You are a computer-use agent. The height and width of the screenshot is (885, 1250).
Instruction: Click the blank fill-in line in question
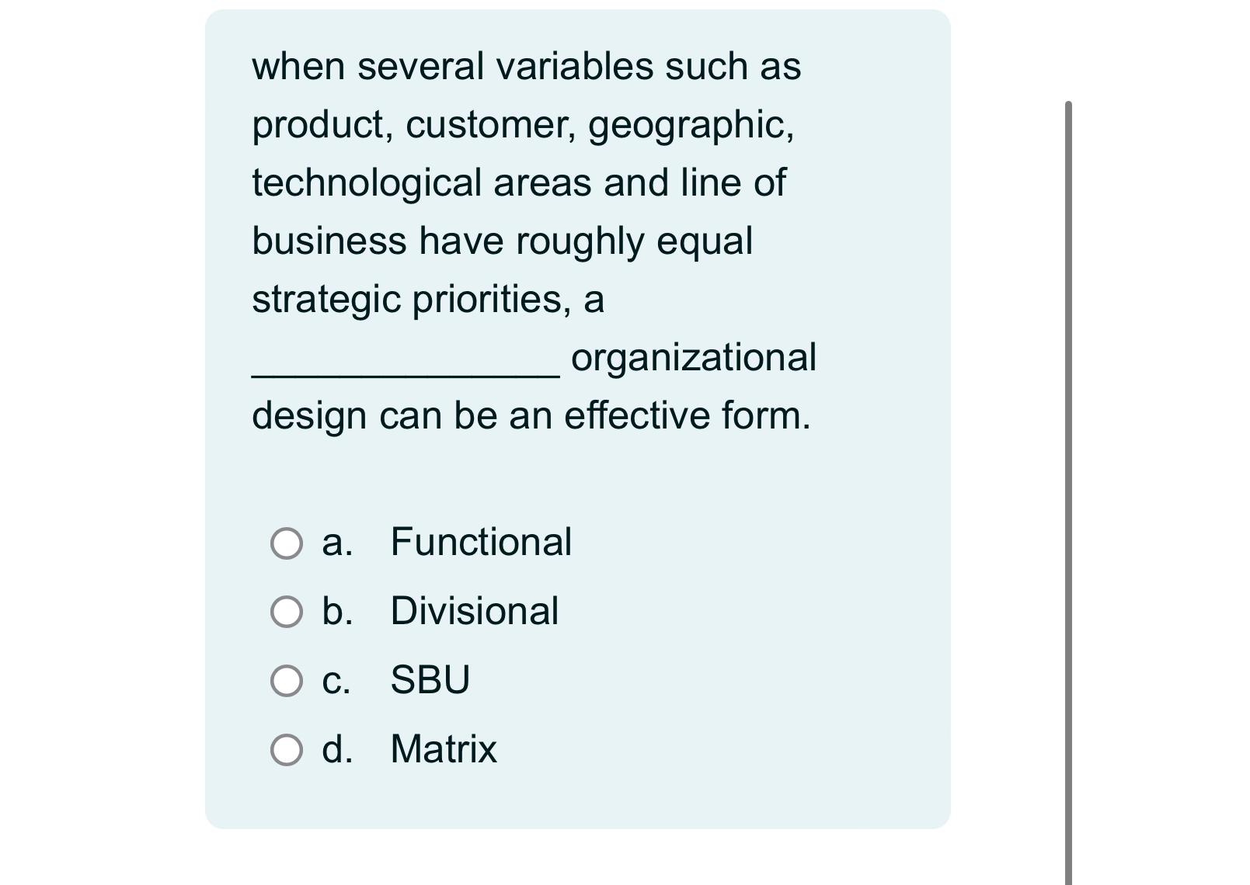click(404, 373)
